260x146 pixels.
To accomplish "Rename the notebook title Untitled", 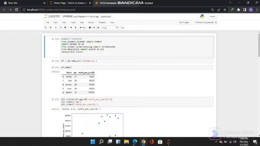I will [x=67, y=16].
